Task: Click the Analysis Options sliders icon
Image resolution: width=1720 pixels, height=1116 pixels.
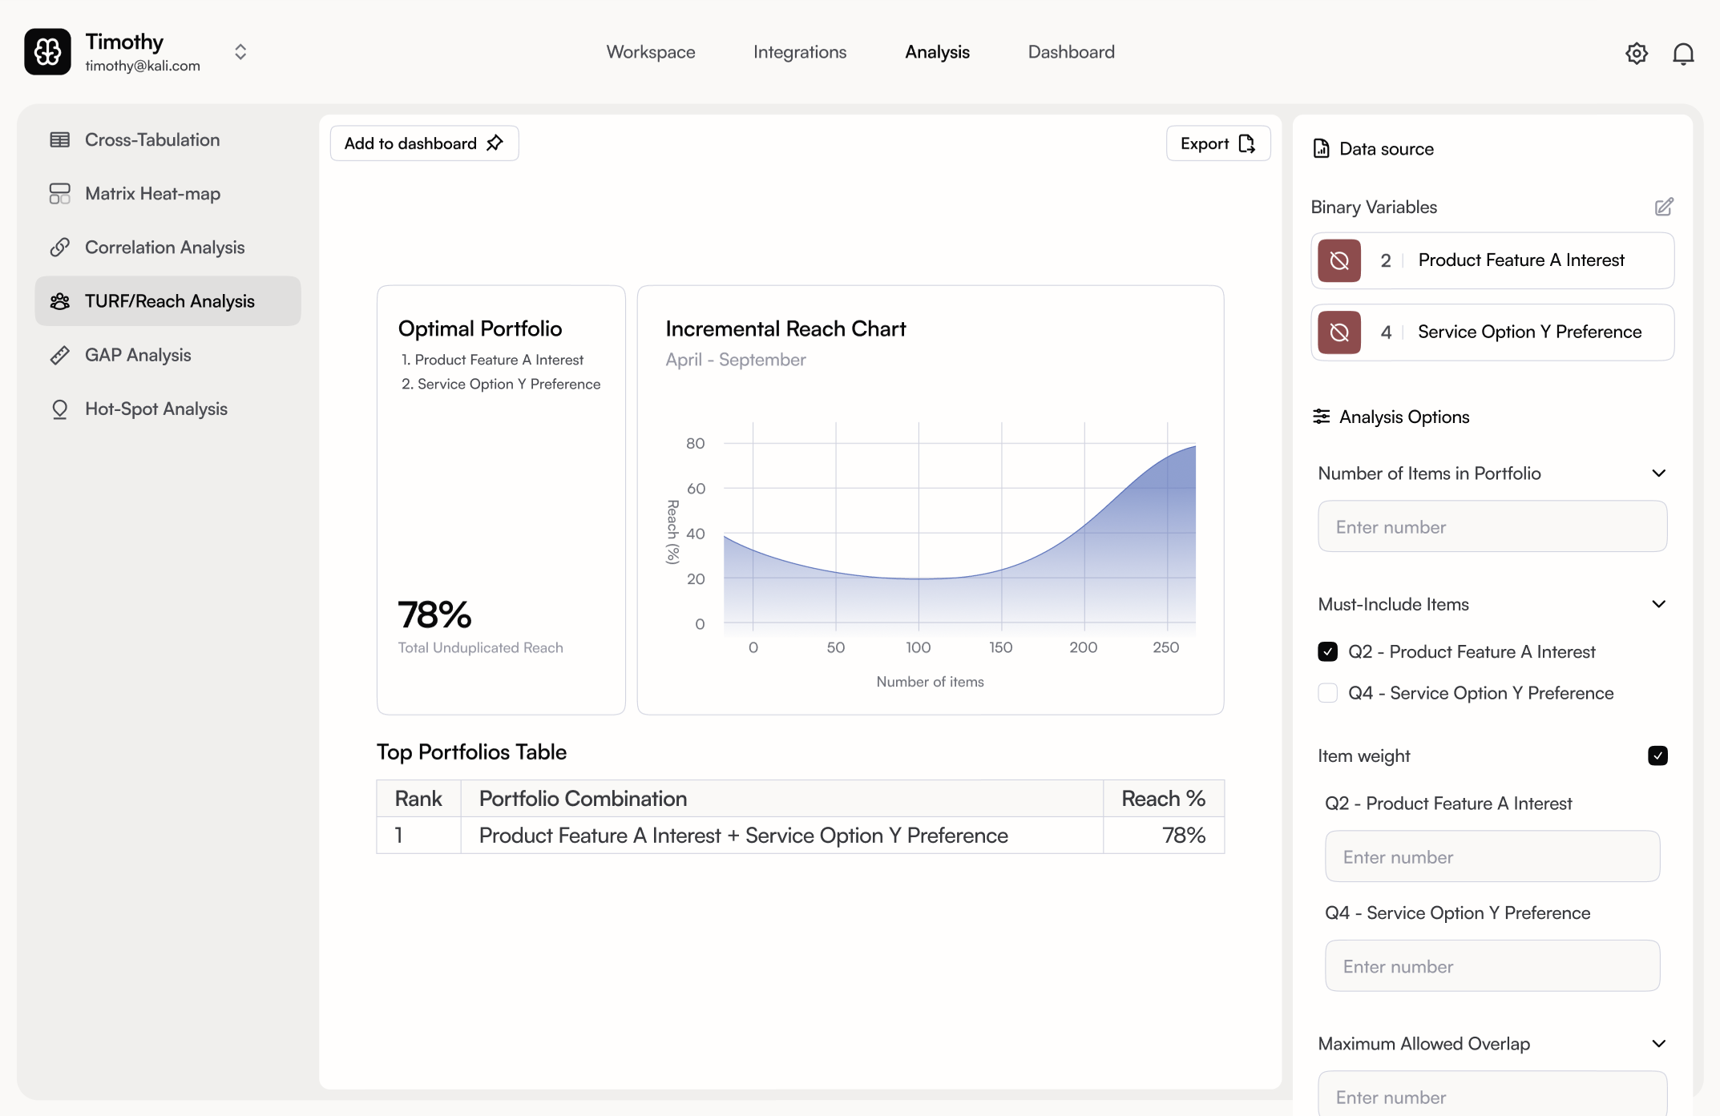Action: pos(1321,417)
